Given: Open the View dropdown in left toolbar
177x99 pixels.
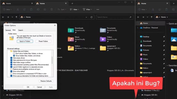Looking at the screenshot, I should (x=74, y=10).
